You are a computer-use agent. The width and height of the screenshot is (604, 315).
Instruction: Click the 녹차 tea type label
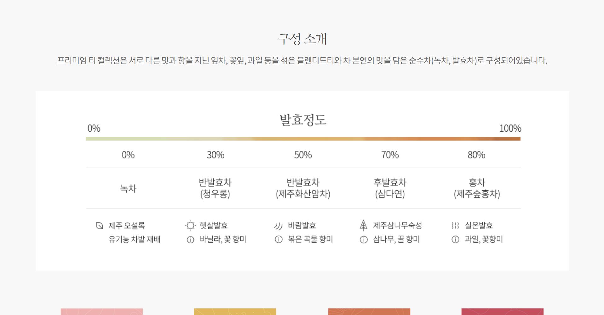click(x=128, y=188)
